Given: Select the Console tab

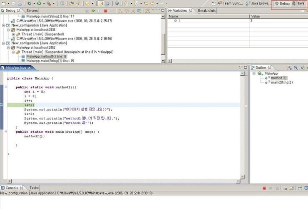Looking at the screenshot, I should click(12, 188).
